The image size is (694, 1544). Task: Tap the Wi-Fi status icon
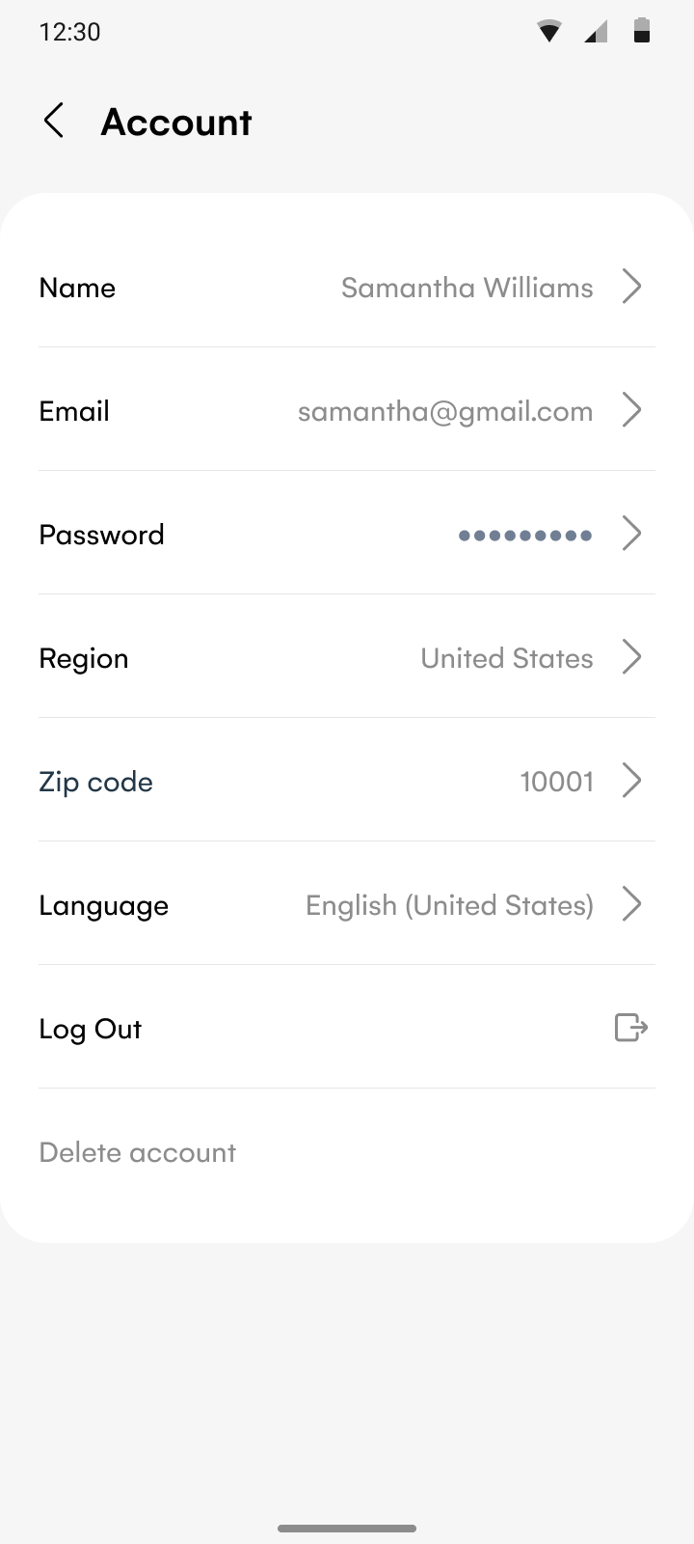pos(549,32)
